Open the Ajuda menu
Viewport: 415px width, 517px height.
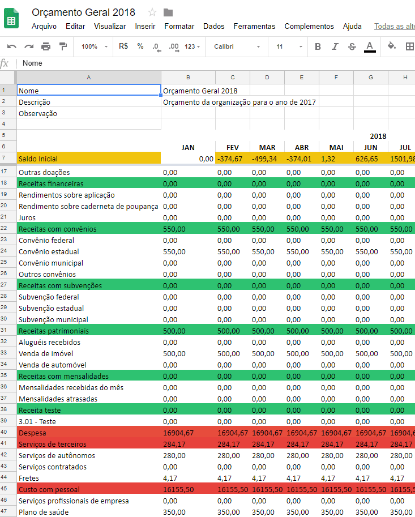(x=352, y=27)
